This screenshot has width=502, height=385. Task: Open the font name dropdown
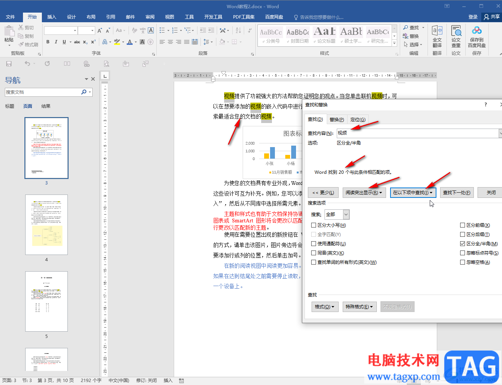(75, 30)
